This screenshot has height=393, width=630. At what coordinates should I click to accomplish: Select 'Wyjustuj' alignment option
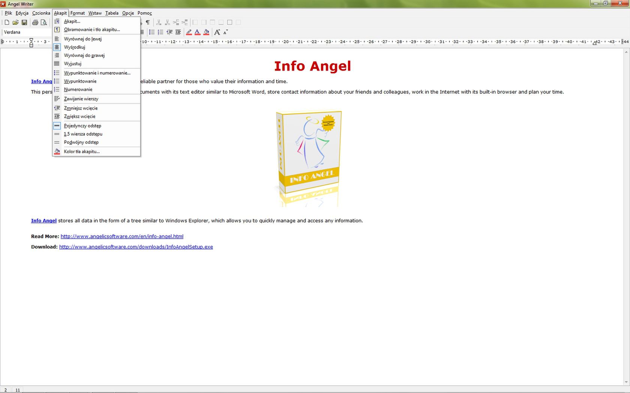[x=96, y=64]
